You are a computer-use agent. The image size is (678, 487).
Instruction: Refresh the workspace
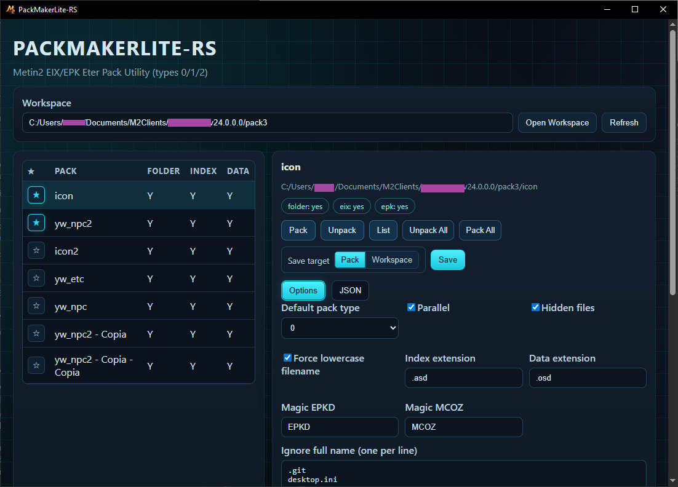pos(624,122)
